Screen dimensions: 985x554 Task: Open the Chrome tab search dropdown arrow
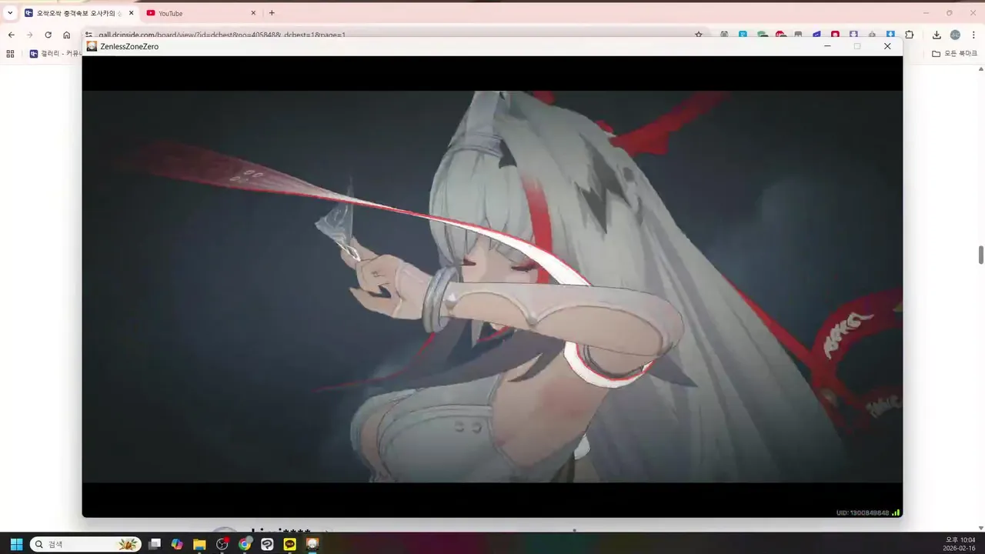10,13
